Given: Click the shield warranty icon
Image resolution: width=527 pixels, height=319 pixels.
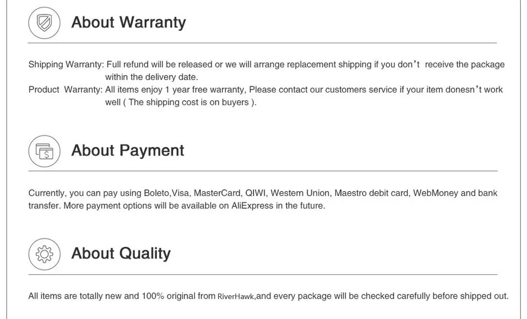Looking at the screenshot, I should (x=44, y=23).
